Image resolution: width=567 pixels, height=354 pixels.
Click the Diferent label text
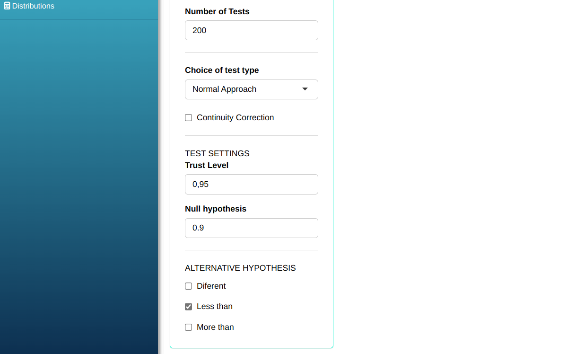click(211, 286)
